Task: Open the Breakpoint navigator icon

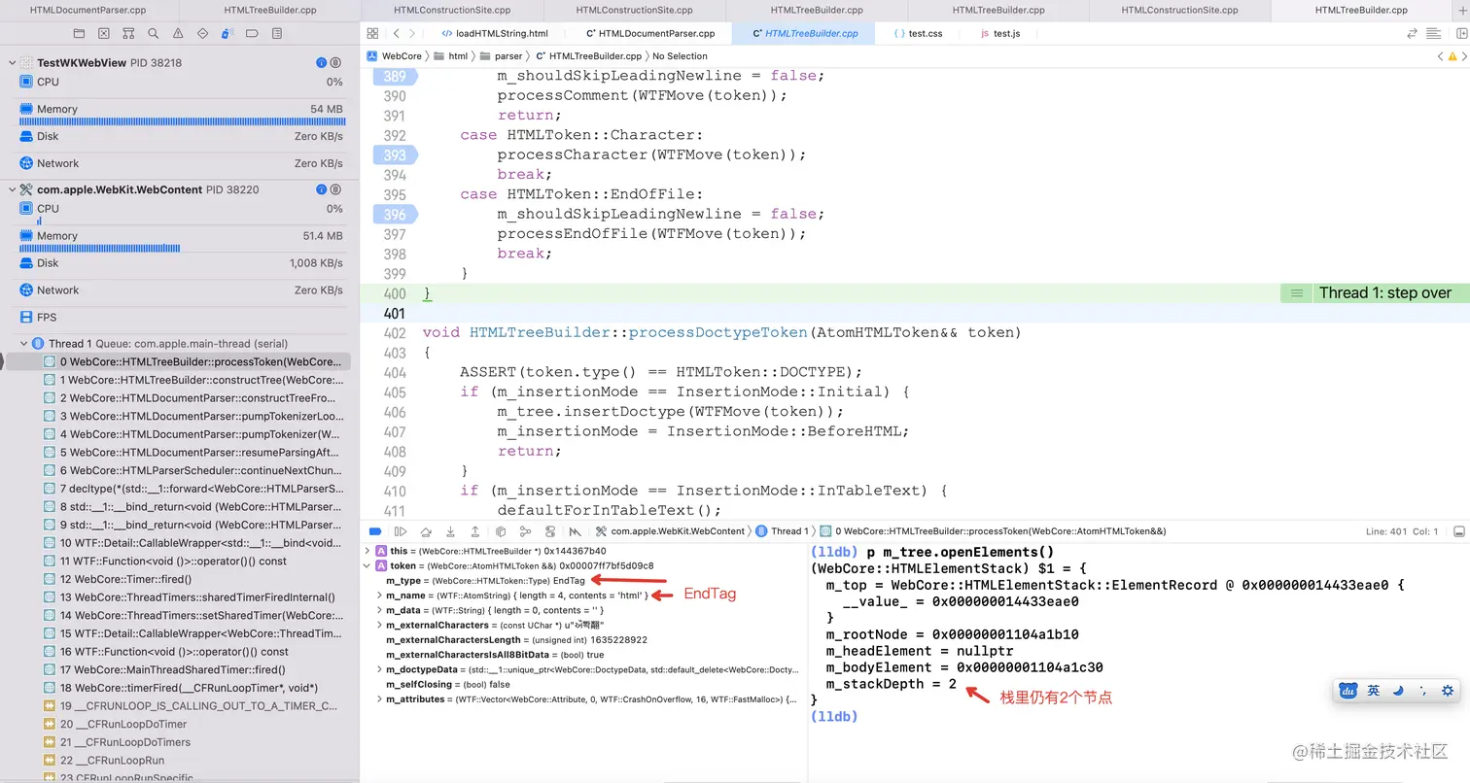Action: pyautogui.click(x=252, y=33)
